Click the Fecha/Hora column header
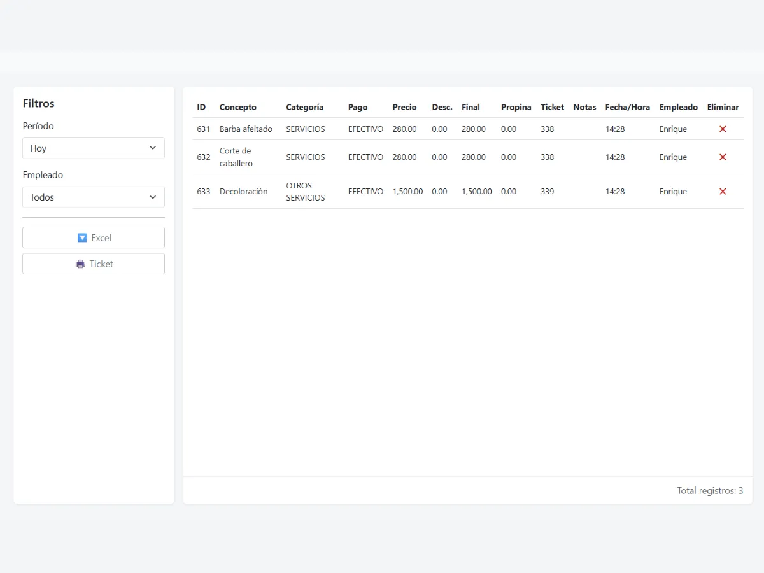Screen dimensions: 764x573 (627, 107)
